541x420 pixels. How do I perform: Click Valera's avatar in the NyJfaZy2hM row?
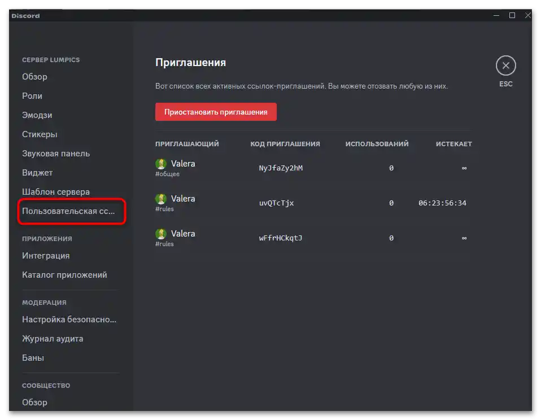(x=161, y=164)
